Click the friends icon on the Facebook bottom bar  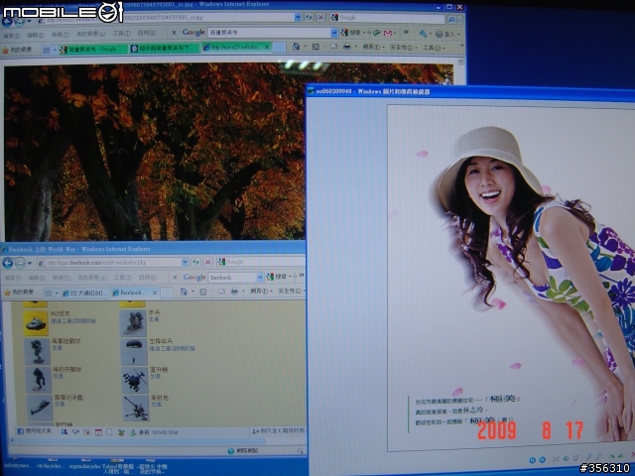point(63,432)
